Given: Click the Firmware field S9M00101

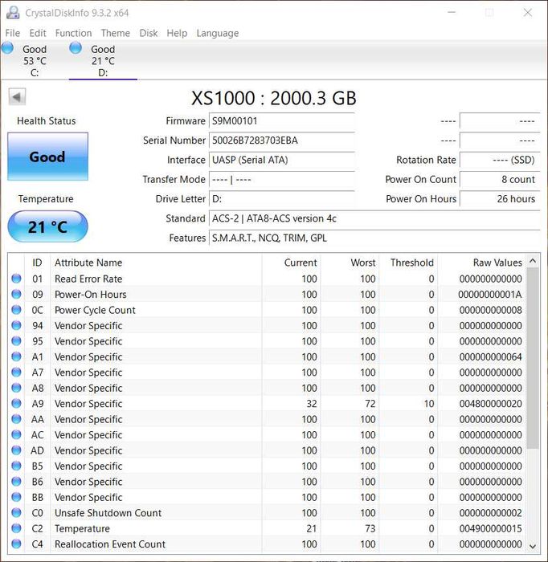Looking at the screenshot, I should point(281,120).
